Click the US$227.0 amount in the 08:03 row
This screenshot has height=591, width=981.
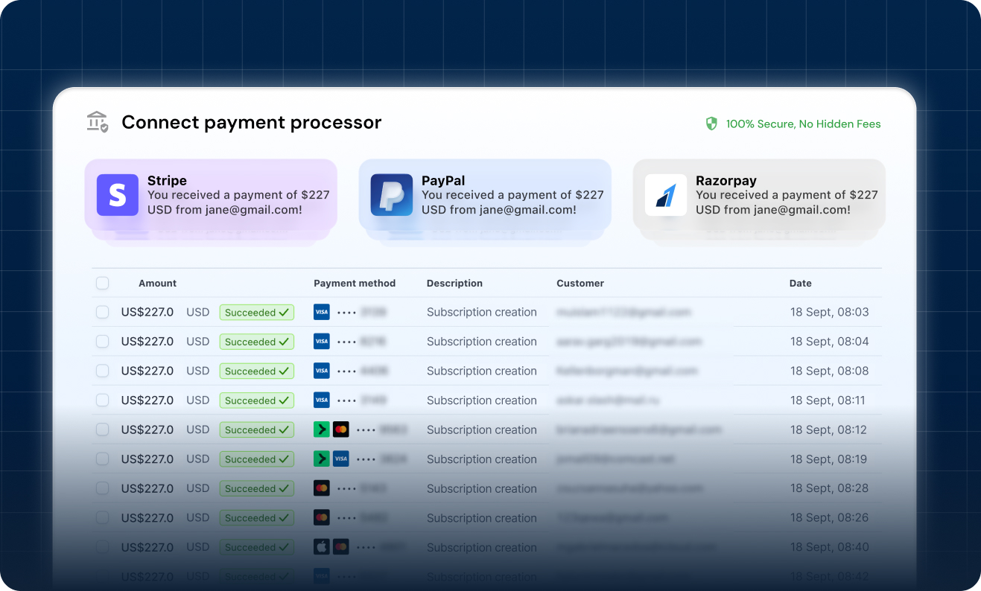tap(147, 313)
